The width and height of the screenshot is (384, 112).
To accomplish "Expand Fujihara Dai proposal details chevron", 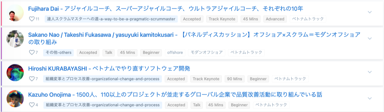I will click(370, 12).
